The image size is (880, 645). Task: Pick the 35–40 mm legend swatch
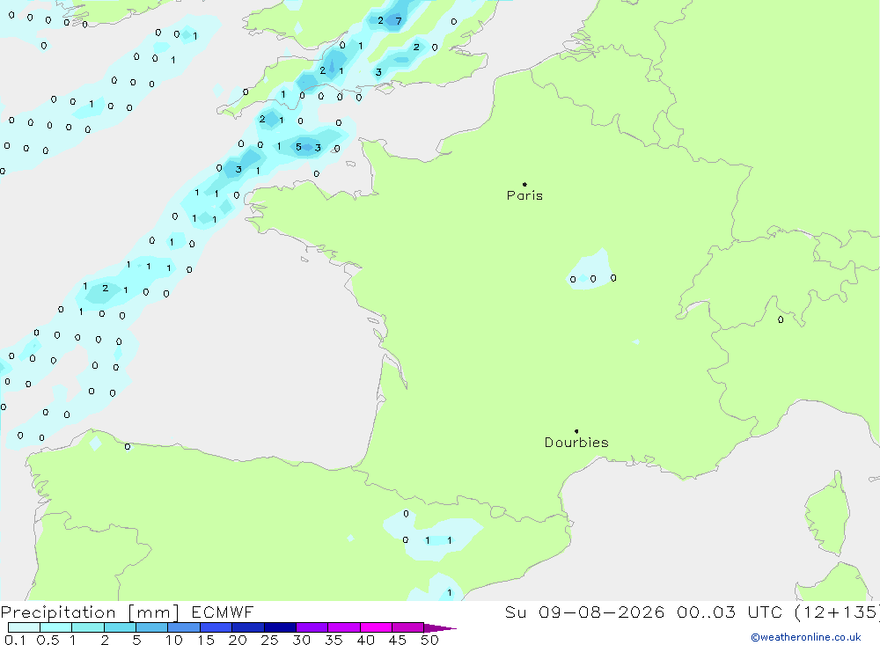(344, 627)
